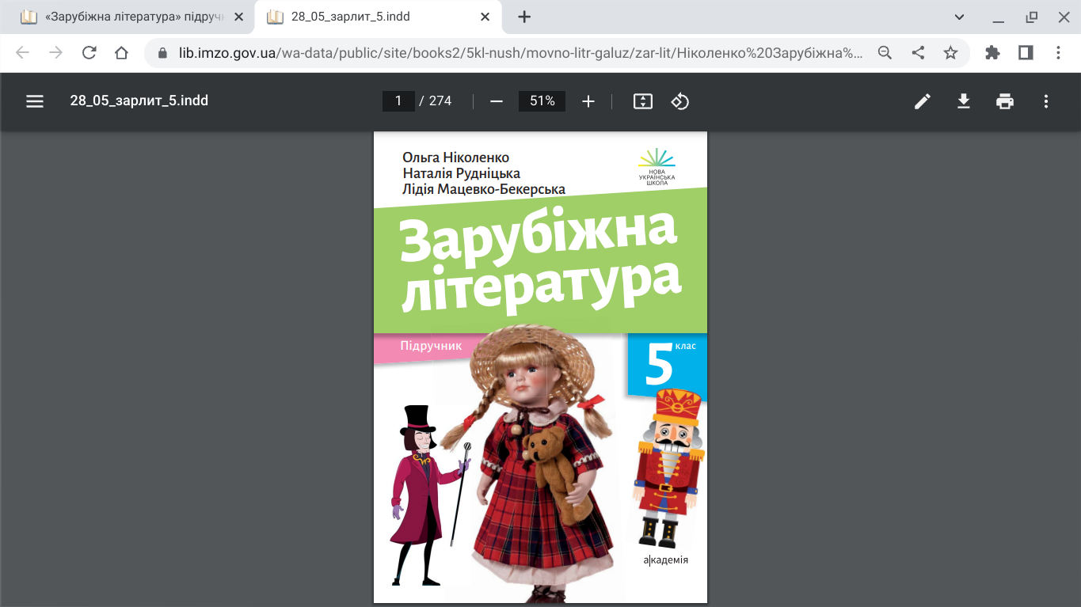Open the annotation pencil tool
The width and height of the screenshot is (1081, 607).
923,101
